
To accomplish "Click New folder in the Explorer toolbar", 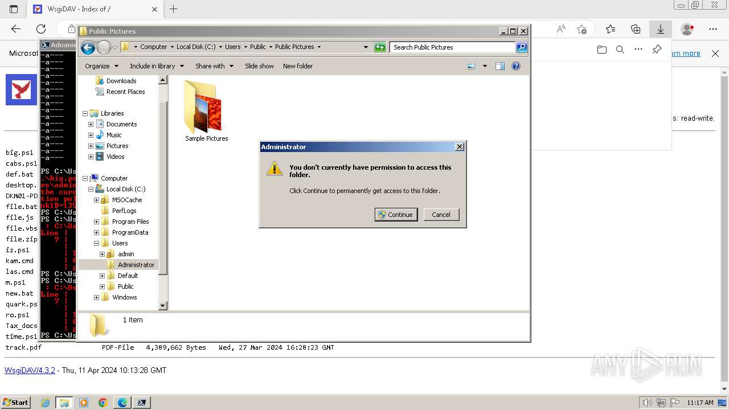I will (298, 66).
